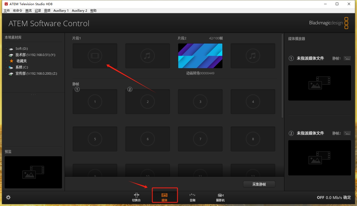Open media player 2 未指派媒体文件 dropdown
357x206 pixels.
(x=310, y=133)
